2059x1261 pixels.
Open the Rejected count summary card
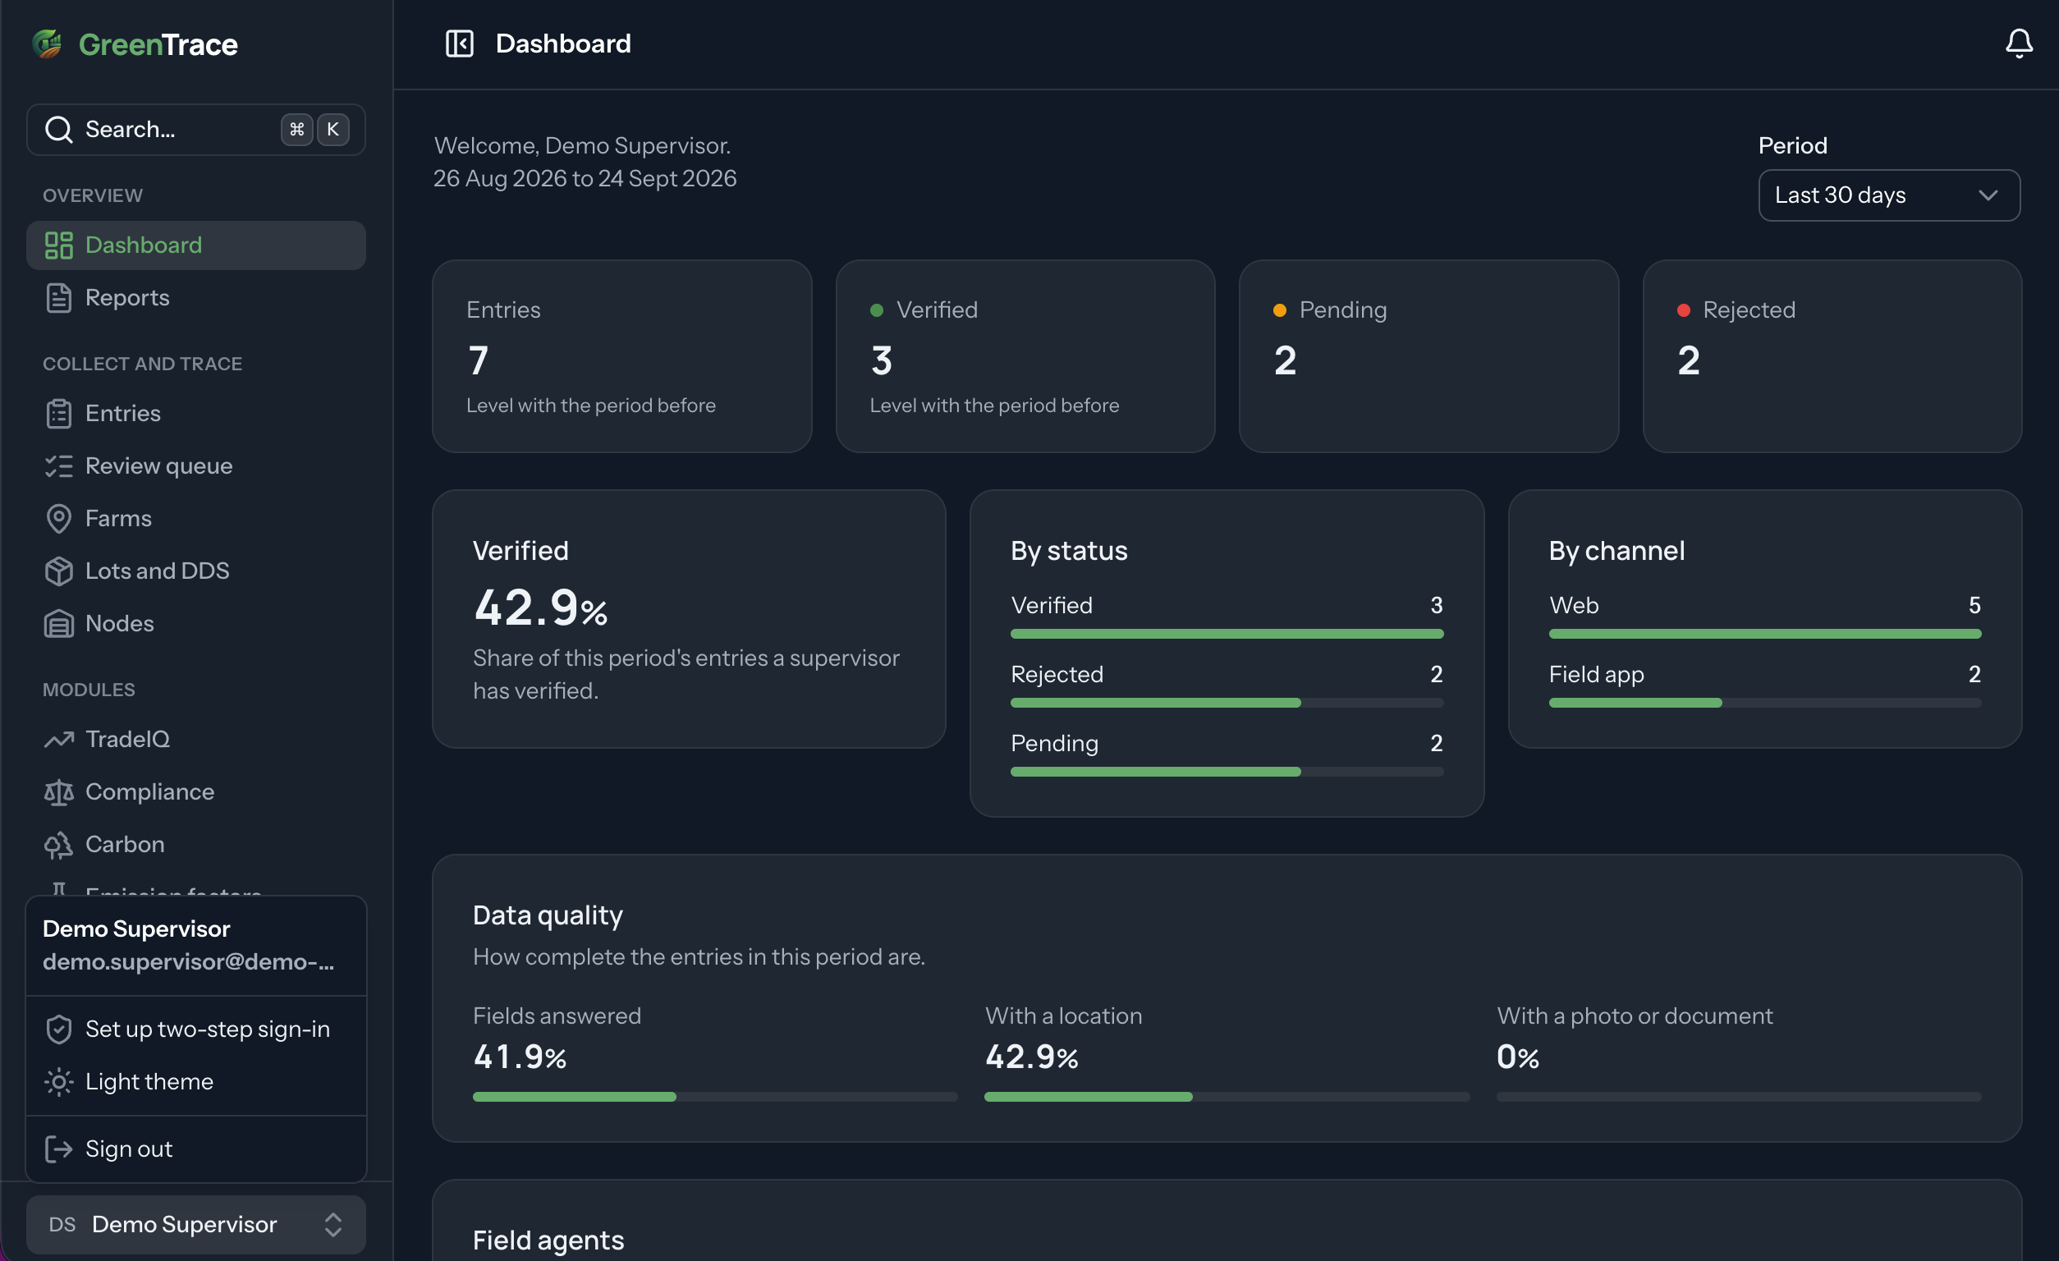pos(1832,357)
